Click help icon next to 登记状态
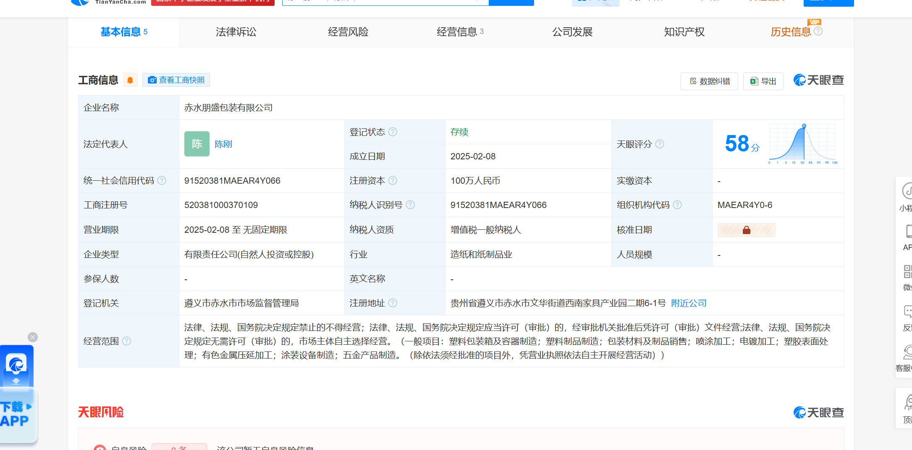Screen dimensions: 912x450 coord(393,132)
